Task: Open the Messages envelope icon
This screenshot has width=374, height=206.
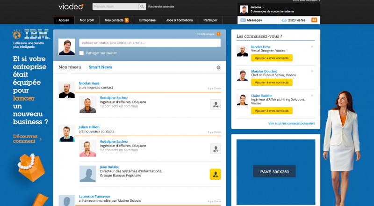Action: (243, 20)
